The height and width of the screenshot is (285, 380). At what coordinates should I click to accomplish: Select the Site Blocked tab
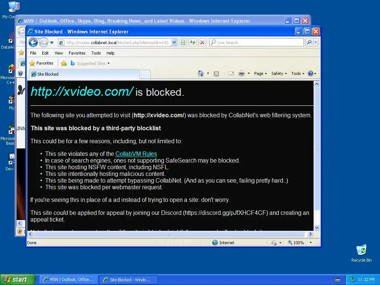tap(84, 74)
